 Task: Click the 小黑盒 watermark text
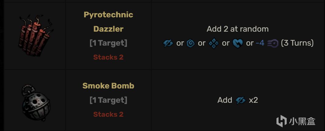302,122
